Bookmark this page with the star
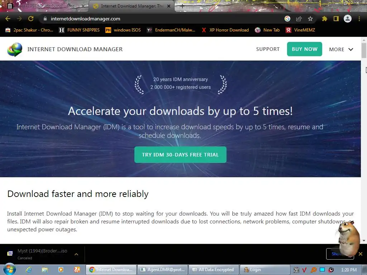Screen dimensions: 367x275 point(310,19)
